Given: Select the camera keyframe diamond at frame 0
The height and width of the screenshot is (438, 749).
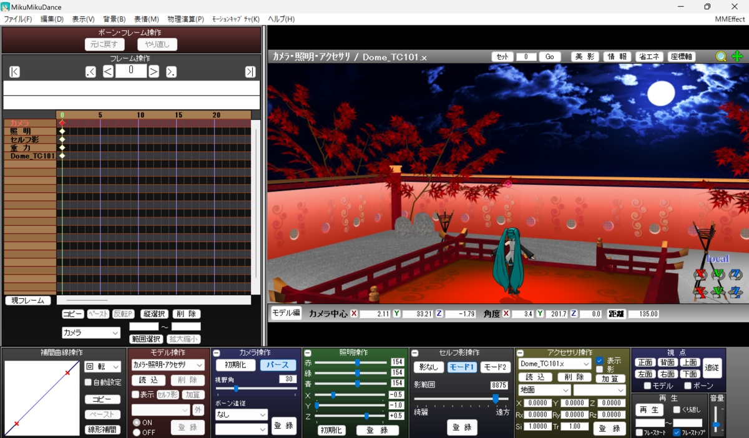Looking at the screenshot, I should (62, 123).
